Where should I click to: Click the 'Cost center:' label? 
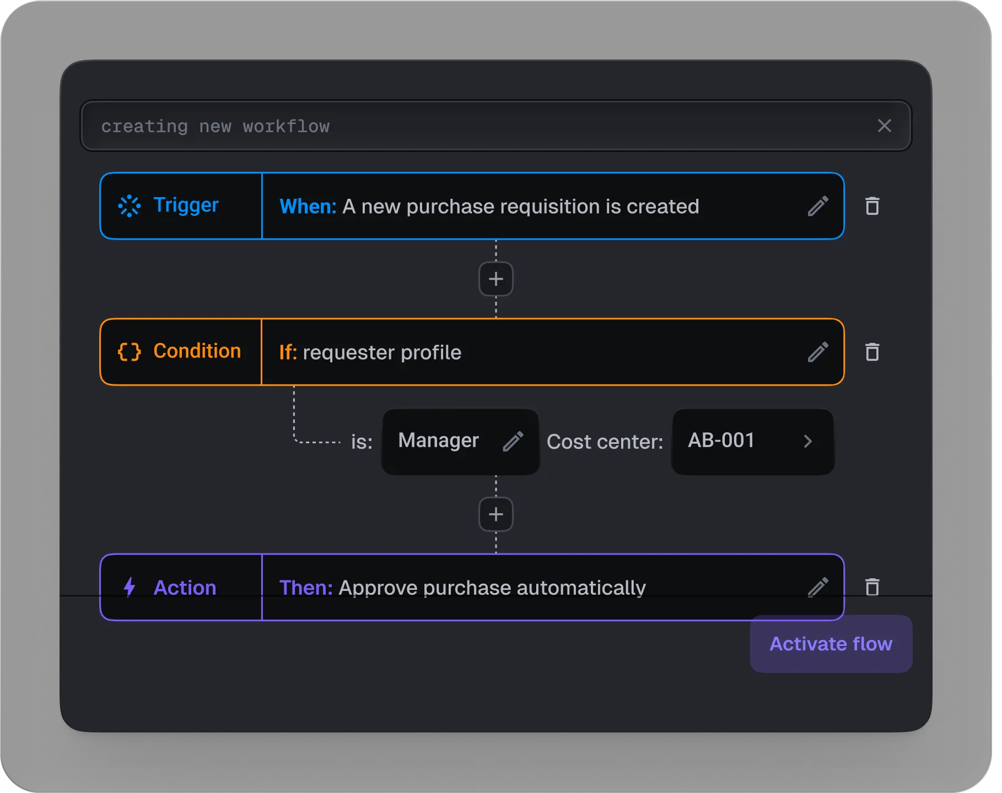click(605, 442)
